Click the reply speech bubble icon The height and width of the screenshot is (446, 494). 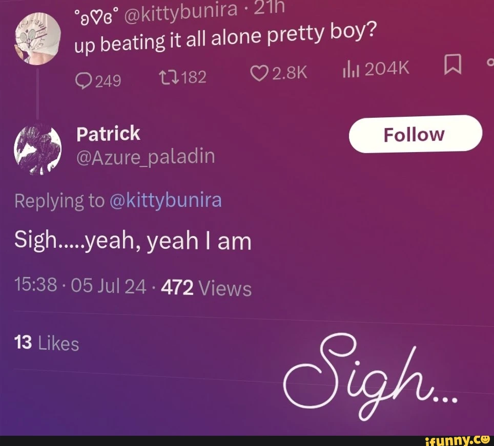(x=83, y=81)
